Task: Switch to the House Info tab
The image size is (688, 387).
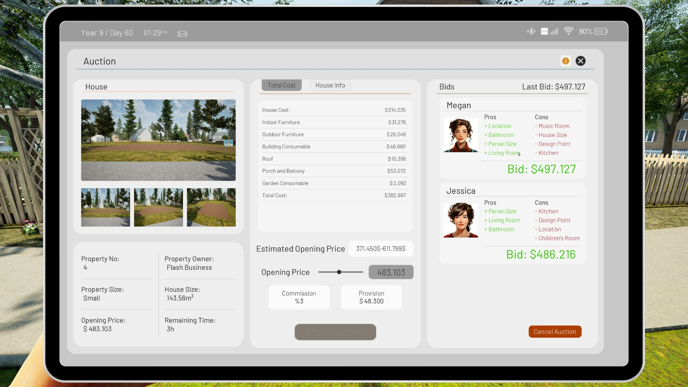Action: [x=330, y=85]
